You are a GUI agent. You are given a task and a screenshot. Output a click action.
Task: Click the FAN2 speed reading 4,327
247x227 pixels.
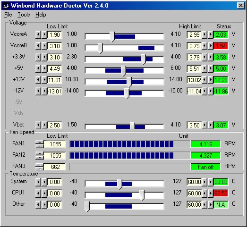[206, 156]
